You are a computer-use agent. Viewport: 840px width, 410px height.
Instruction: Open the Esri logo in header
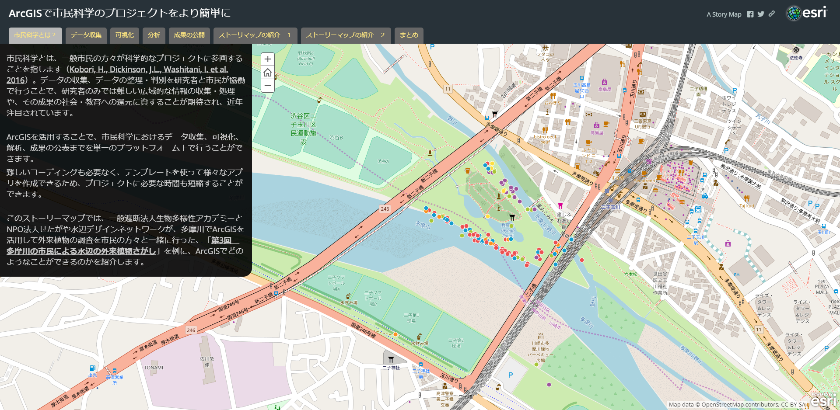(807, 13)
